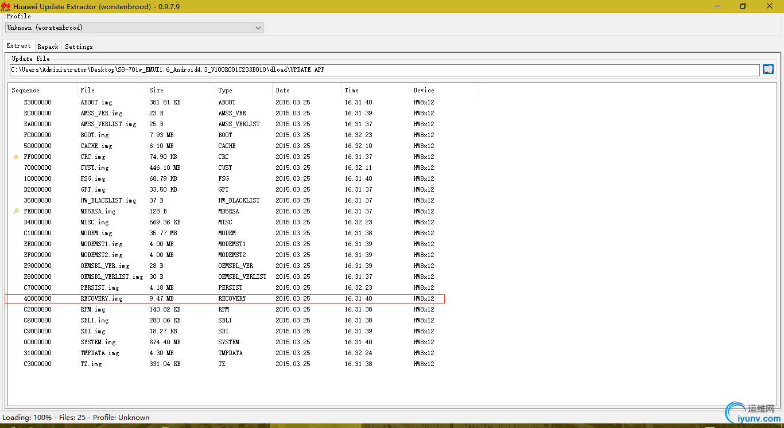Sort by the Device column header

444,90
